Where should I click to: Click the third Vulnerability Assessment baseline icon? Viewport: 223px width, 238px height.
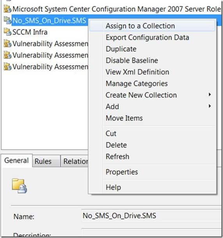pyautogui.click(x=7, y=66)
